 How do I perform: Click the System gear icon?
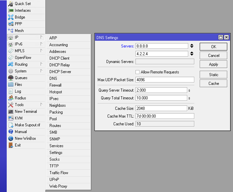[11, 71]
